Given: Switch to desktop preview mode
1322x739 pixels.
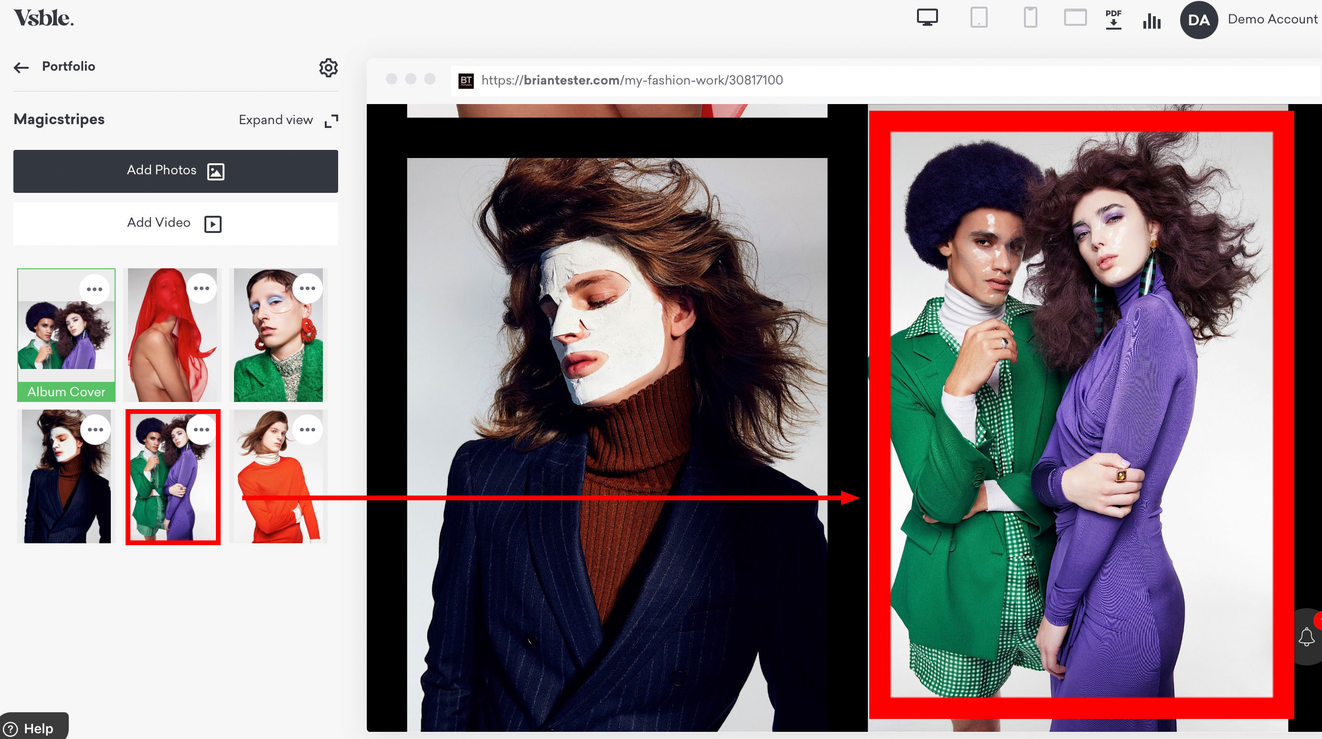Looking at the screenshot, I should (927, 18).
